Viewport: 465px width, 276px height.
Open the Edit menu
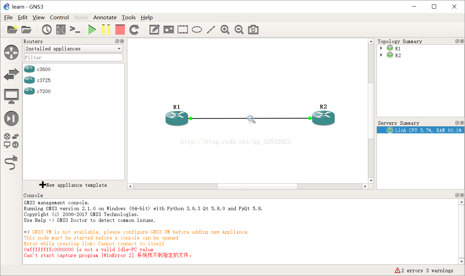pyautogui.click(x=23, y=17)
